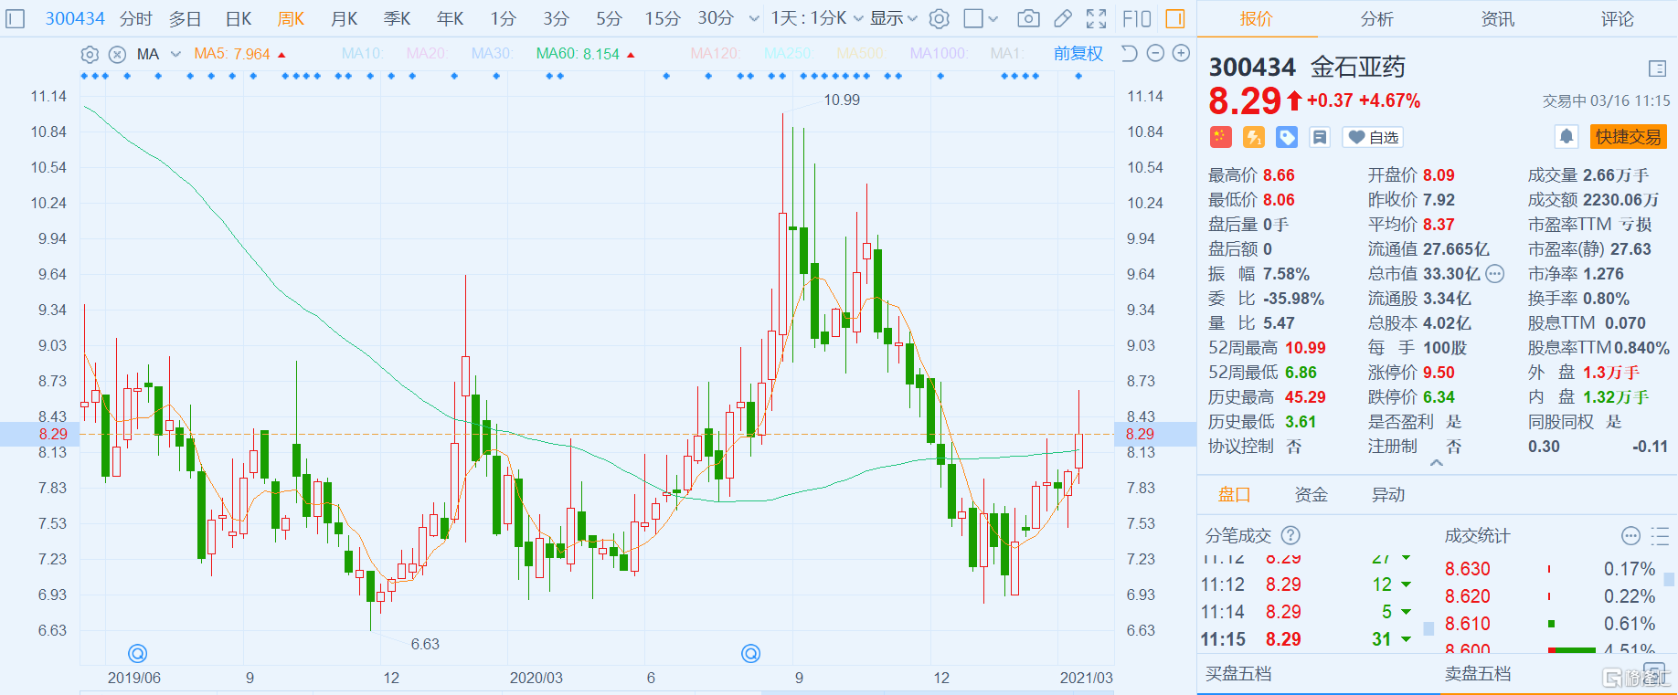This screenshot has height=695, width=1678.
Task: Open the 资讯 tab
Action: pyautogui.click(x=1497, y=18)
